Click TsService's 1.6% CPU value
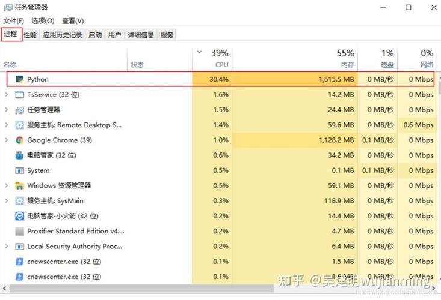The height and width of the screenshot is (300, 441). [x=221, y=95]
